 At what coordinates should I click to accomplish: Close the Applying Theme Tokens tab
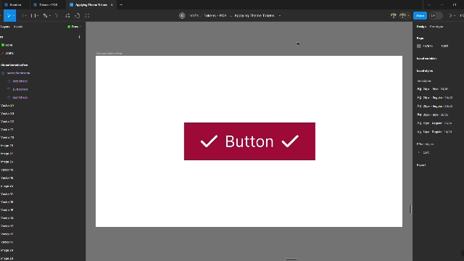tap(112, 5)
